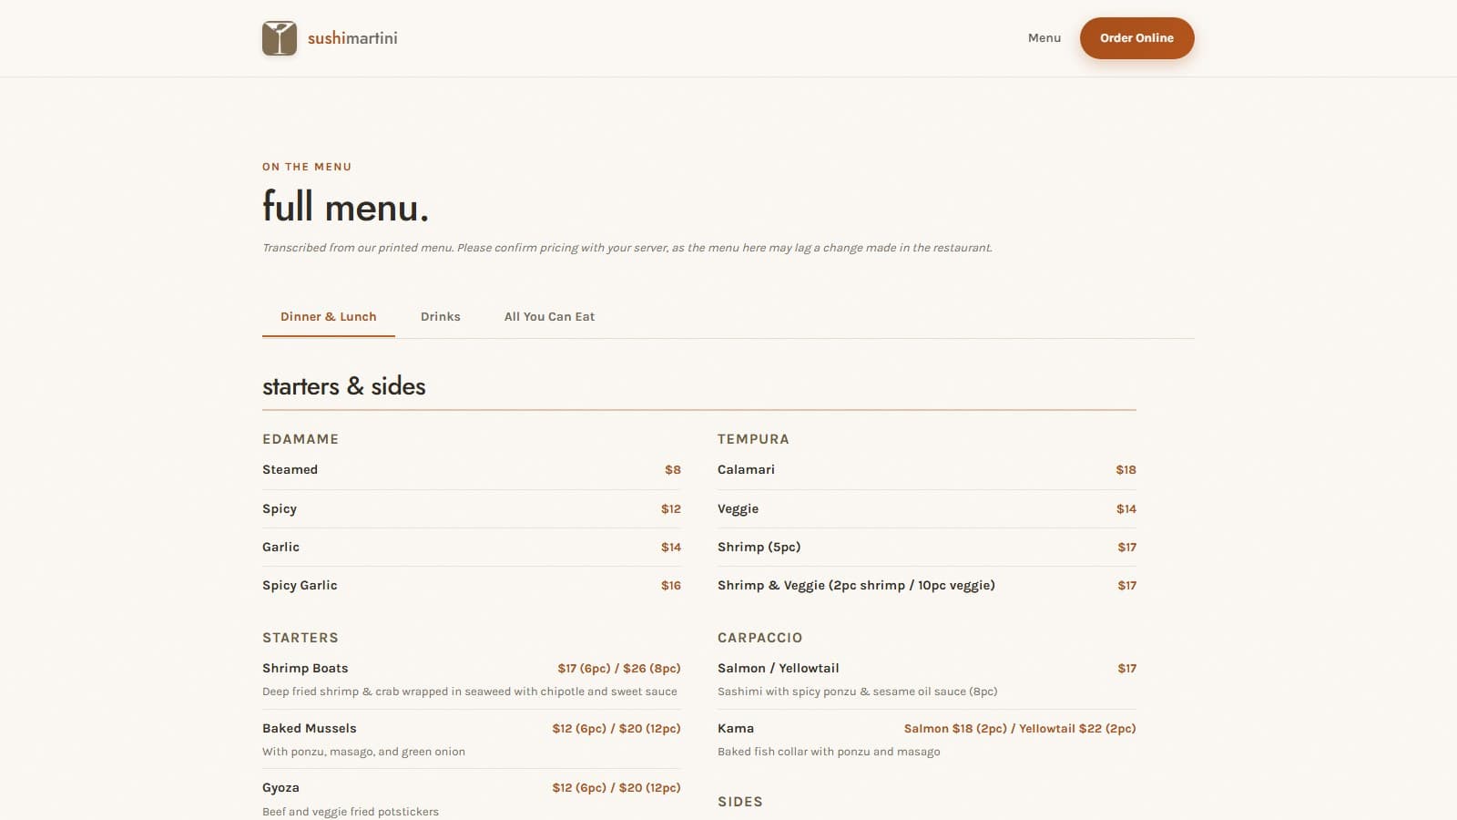This screenshot has width=1457, height=820.
Task: Select the Dinner & Lunch tab
Action: click(x=329, y=317)
